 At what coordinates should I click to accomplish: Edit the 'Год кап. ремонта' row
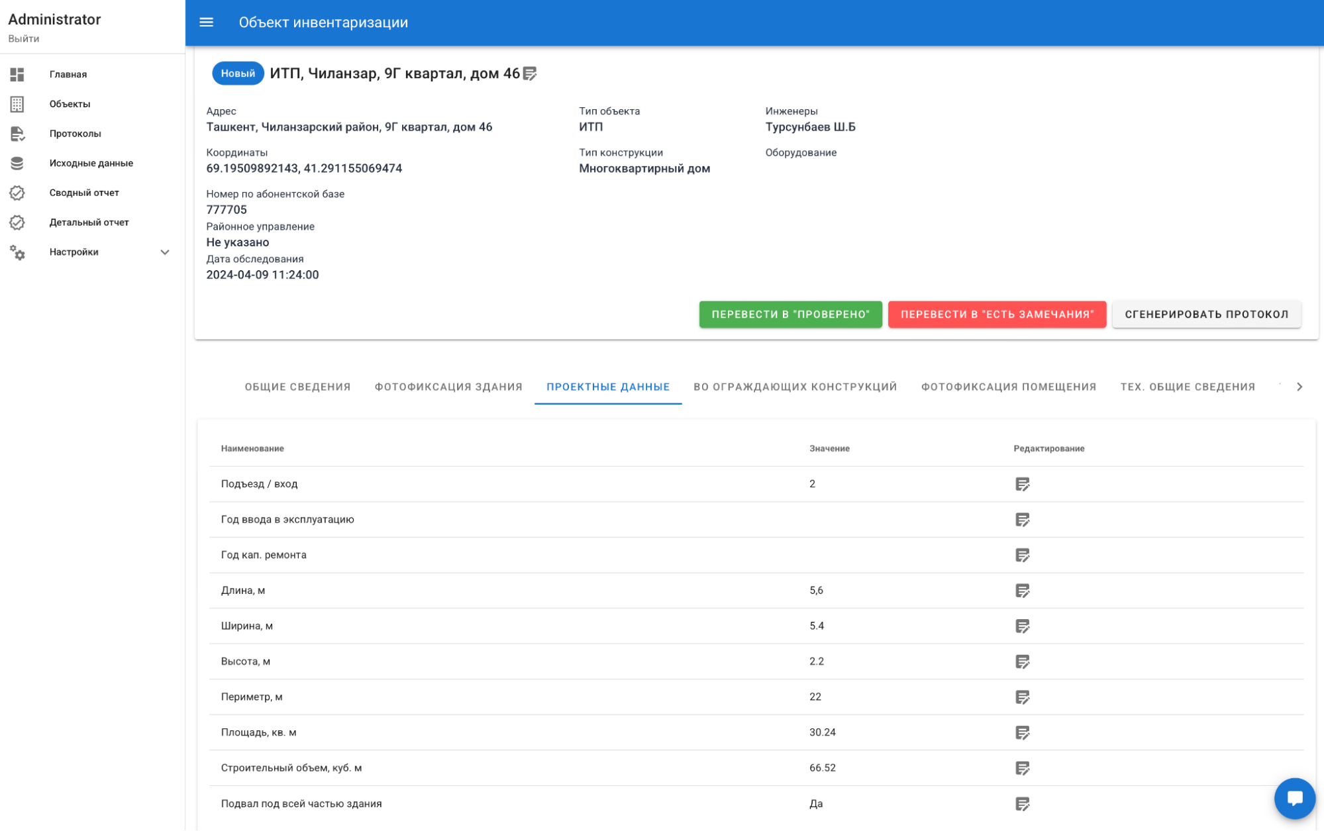coord(1022,555)
